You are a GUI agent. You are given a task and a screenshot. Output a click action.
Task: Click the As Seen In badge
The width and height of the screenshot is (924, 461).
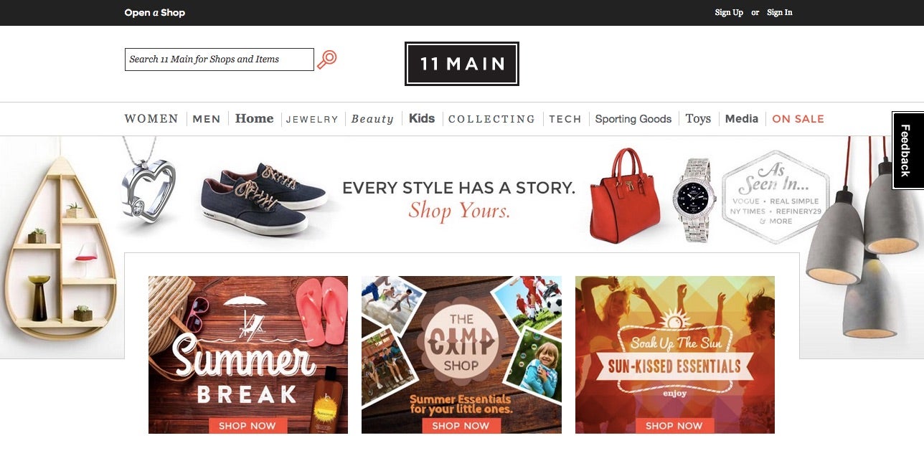pos(775,197)
